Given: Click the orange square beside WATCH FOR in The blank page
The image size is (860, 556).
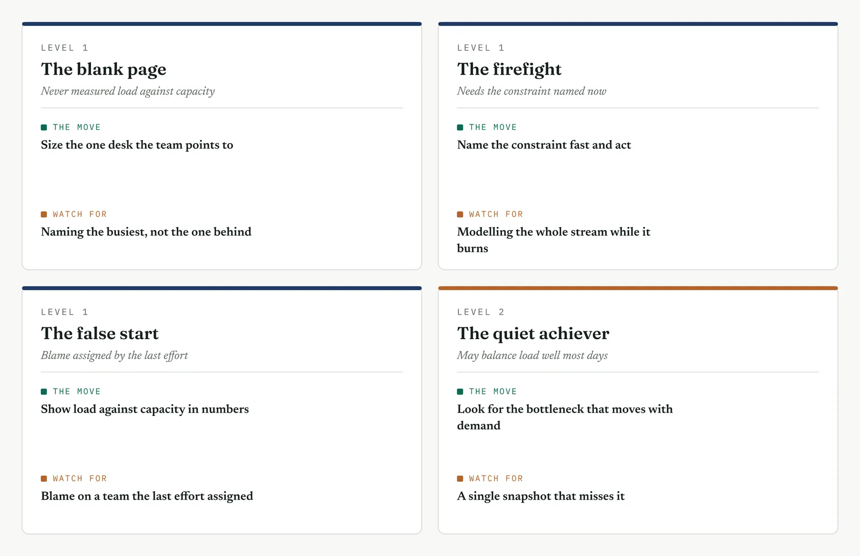Looking at the screenshot, I should click(44, 214).
